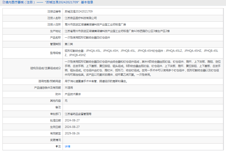Click the 批准日期 label
Image resolution: width=226 pixels, height=152 pixels.
pyautogui.click(x=56, y=121)
